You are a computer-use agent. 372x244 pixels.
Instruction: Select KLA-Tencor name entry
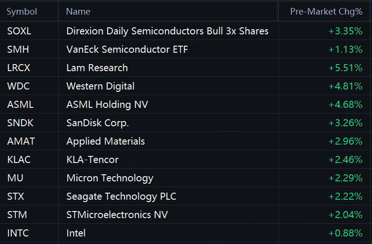[x=92, y=160]
